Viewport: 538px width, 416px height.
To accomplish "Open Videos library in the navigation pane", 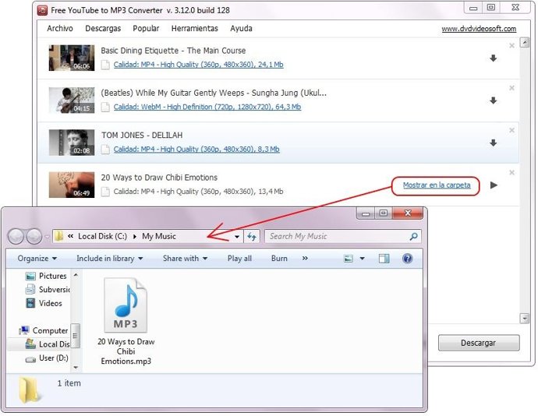I will [x=44, y=304].
